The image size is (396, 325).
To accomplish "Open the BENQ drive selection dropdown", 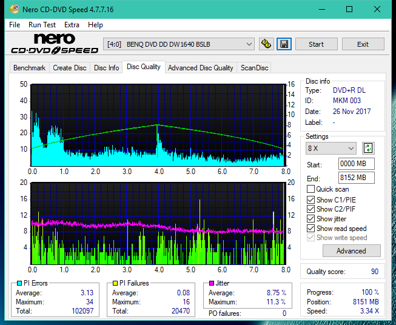I will 179,44.
